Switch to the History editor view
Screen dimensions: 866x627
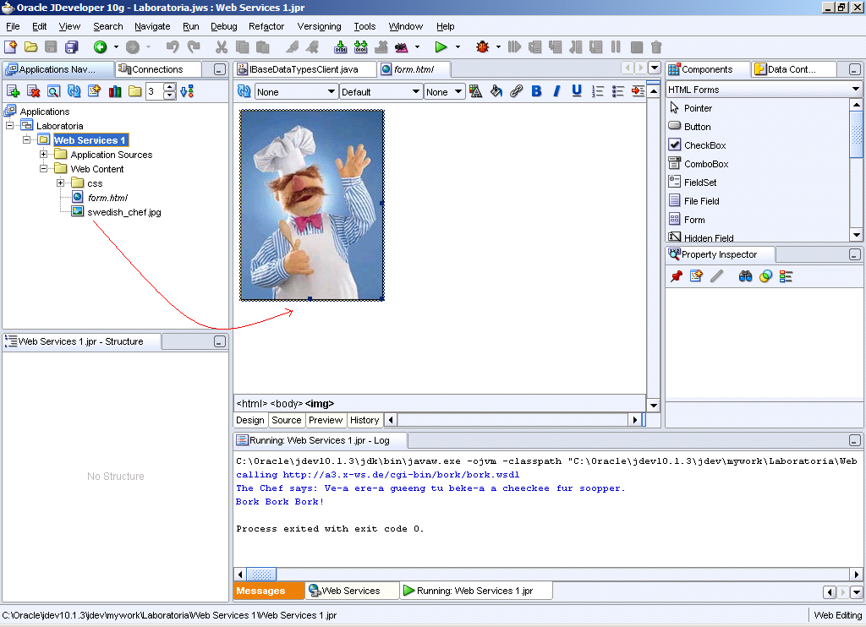[x=364, y=420]
